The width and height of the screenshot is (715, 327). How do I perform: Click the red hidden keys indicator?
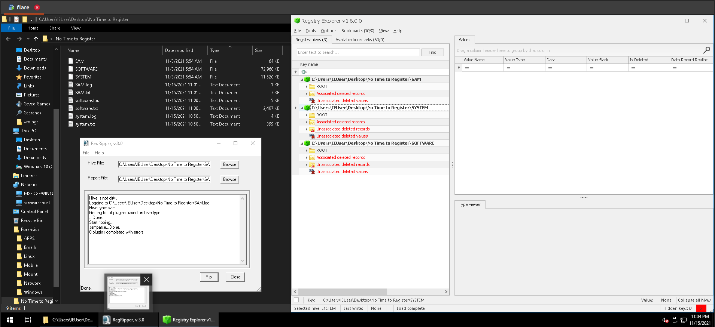coord(701,308)
